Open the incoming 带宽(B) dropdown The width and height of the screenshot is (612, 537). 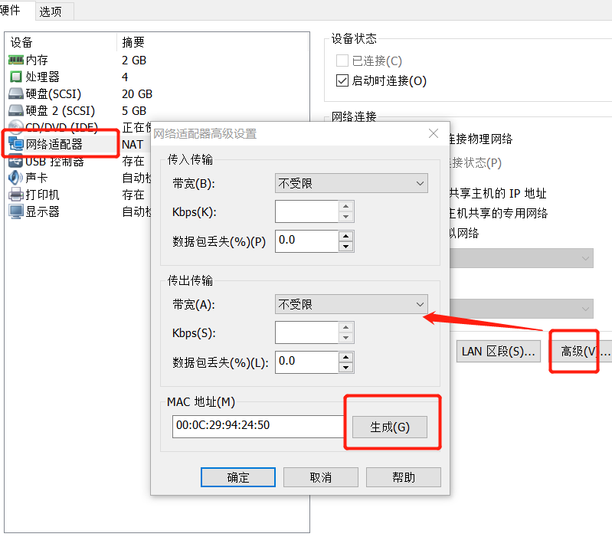coord(352,183)
